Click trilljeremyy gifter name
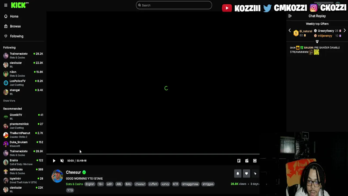348x196 pixels. point(325,36)
